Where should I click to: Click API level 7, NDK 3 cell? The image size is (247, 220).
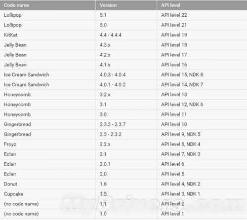click(x=202, y=154)
